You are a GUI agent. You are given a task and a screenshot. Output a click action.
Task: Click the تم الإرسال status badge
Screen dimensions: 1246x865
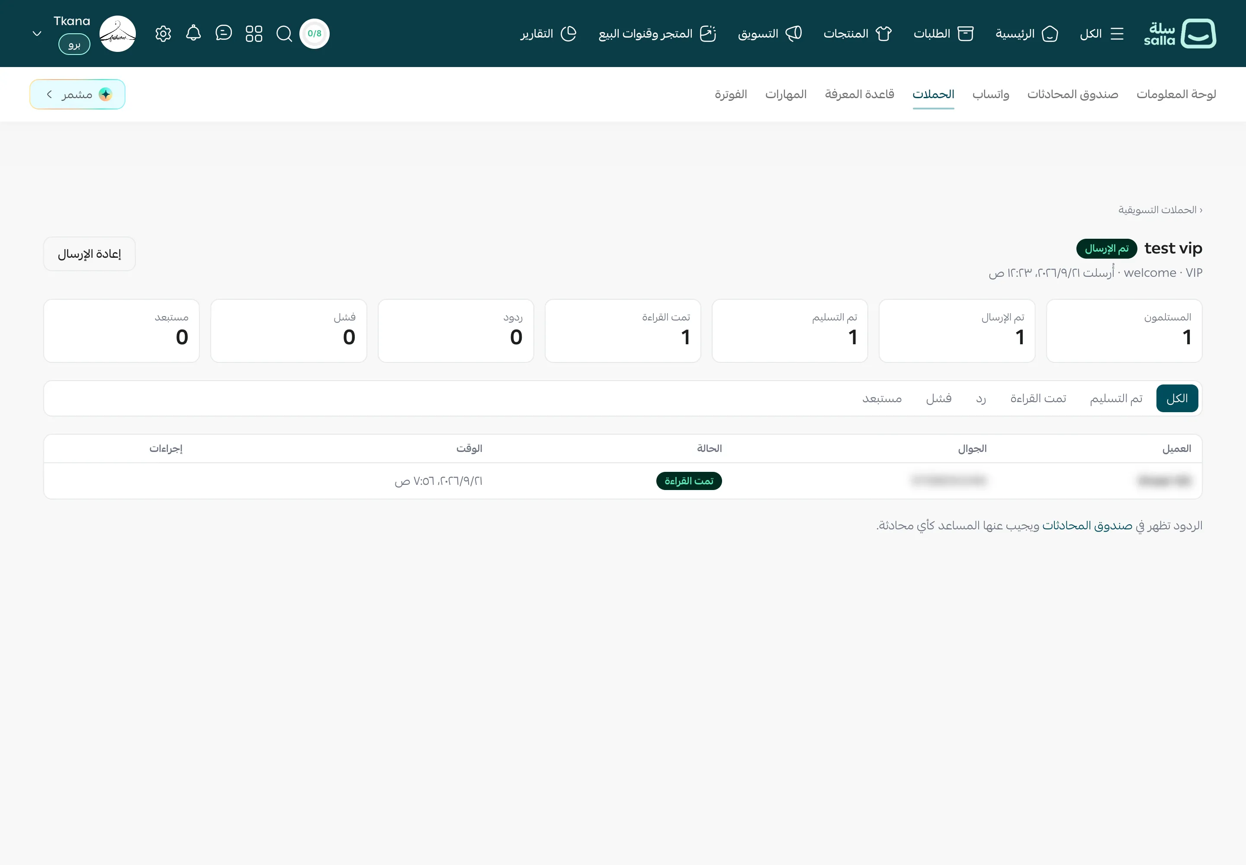point(1106,248)
